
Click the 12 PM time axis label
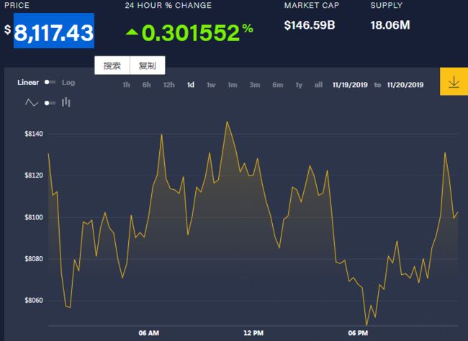[x=253, y=333]
